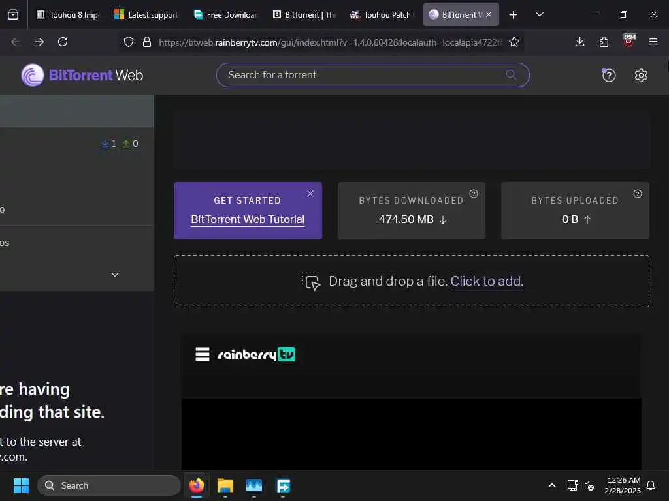Open BitTorrent Web Tutorial link
The height and width of the screenshot is (501, 669).
coord(248,219)
